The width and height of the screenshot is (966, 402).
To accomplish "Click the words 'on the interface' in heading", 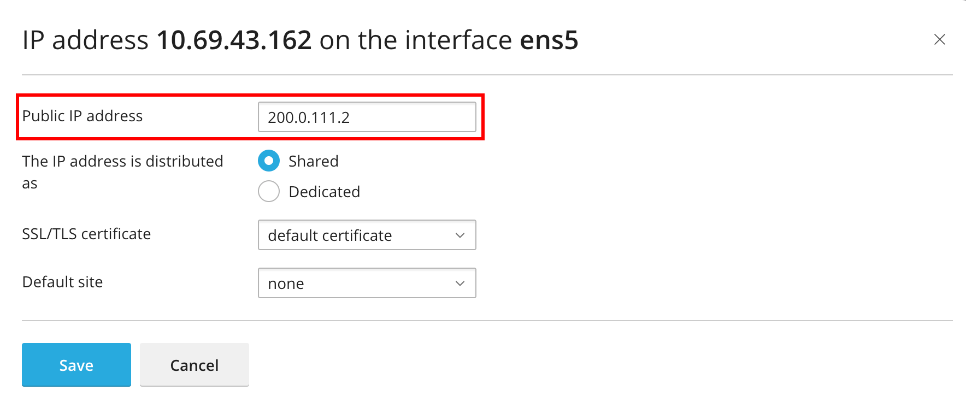I will [415, 40].
